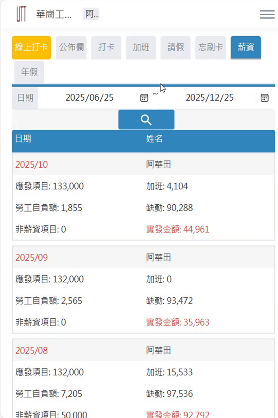The height and width of the screenshot is (418, 278).
Task: Click 缺勤: 90,288 value
Action: 169,208
